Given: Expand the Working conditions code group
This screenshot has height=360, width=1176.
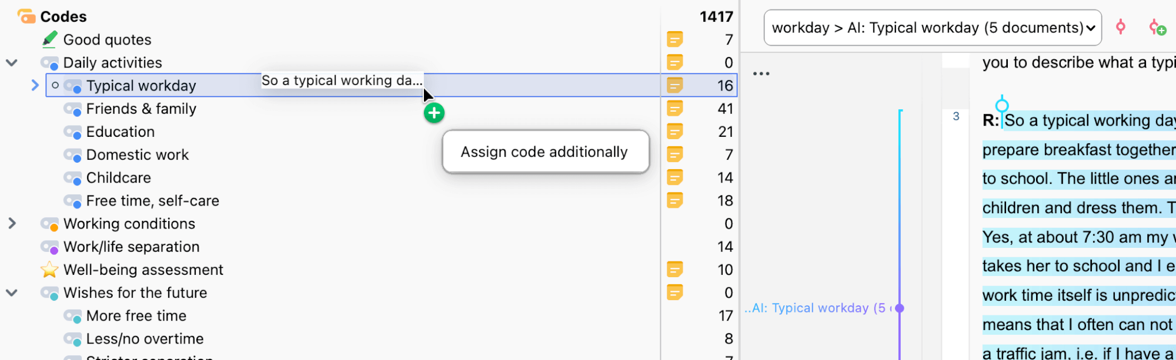Looking at the screenshot, I should click(x=12, y=224).
